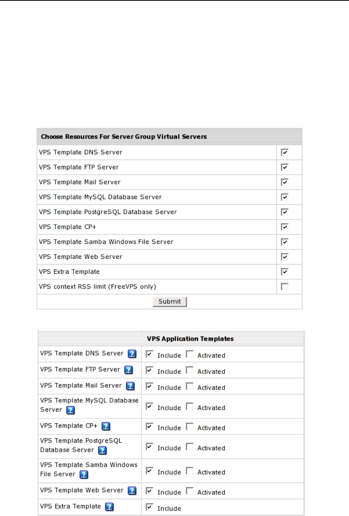Check Activated for VPS Template Web Server
This screenshot has width=349, height=516.
(190, 491)
